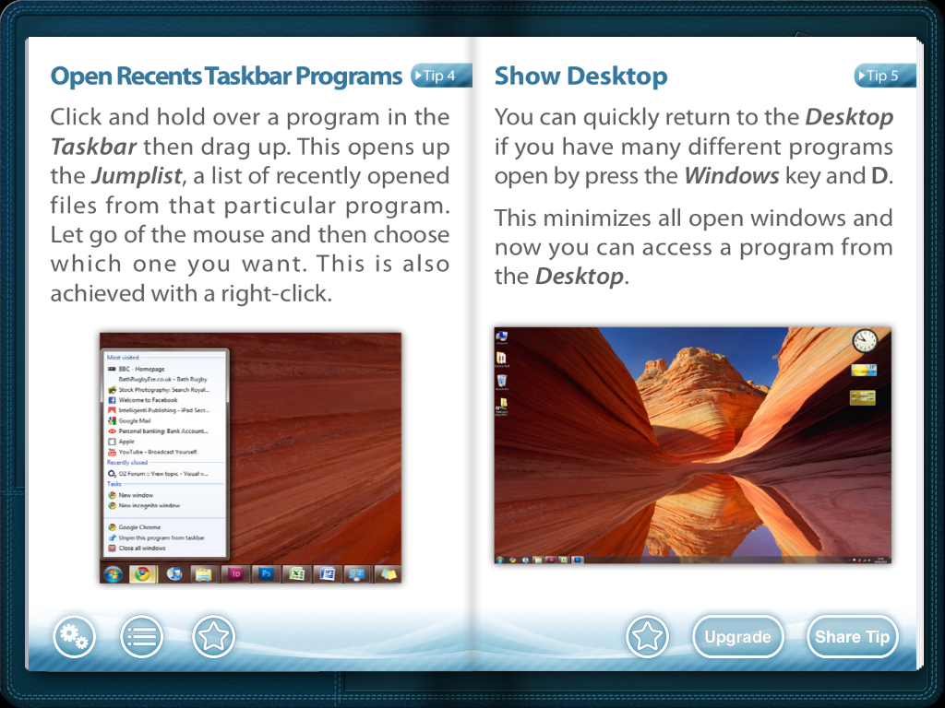Open the tips list icon
The width and height of the screenshot is (945, 708).
coord(142,636)
